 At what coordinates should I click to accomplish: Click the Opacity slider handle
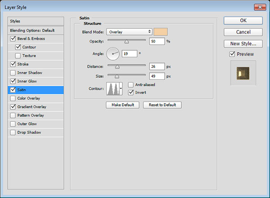127,42
